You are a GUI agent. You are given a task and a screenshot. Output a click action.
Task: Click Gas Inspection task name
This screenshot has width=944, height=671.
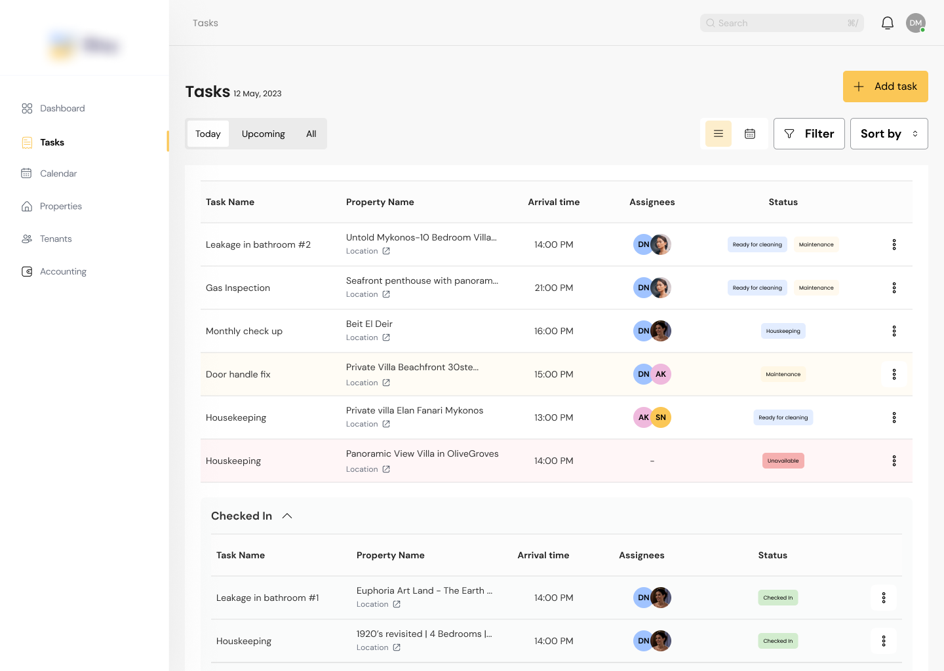click(238, 288)
